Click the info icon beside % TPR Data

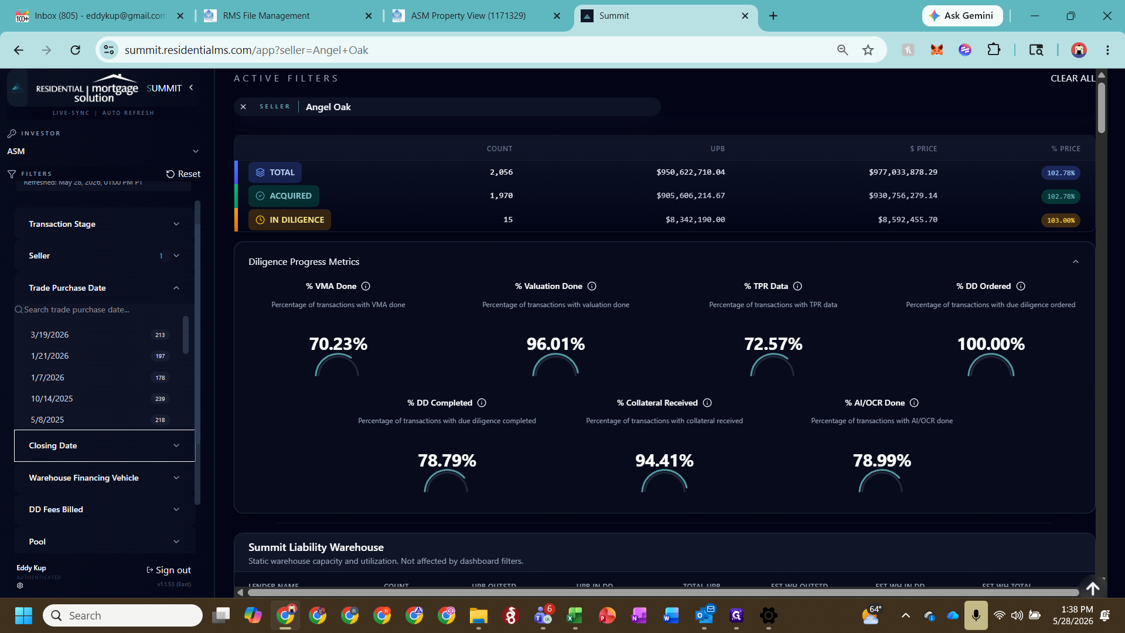click(797, 286)
